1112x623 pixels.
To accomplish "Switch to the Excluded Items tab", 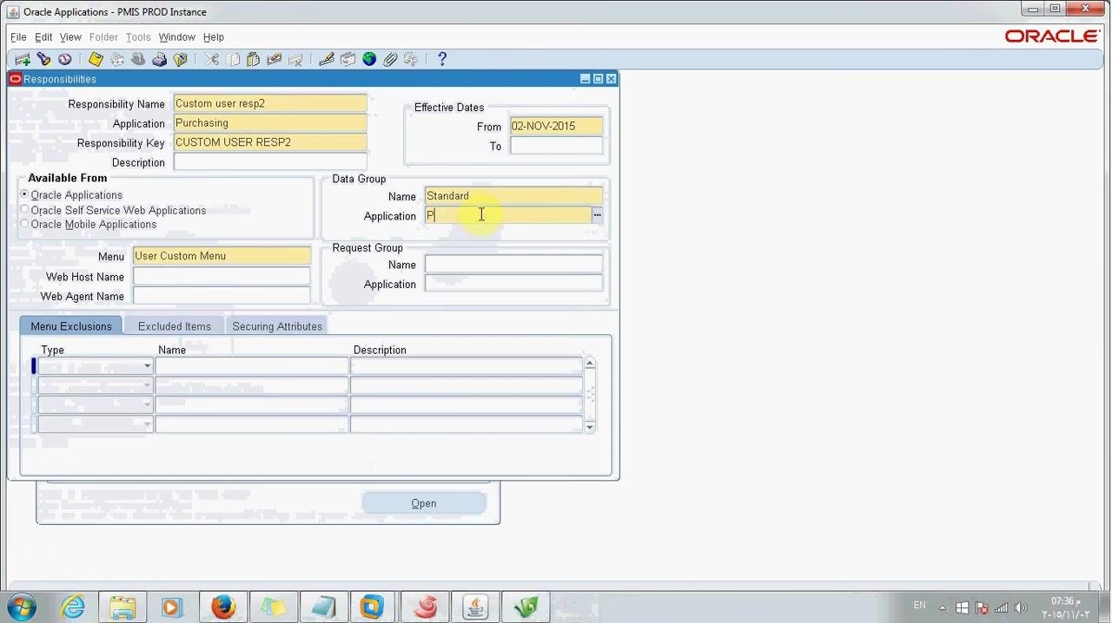I will point(175,326).
